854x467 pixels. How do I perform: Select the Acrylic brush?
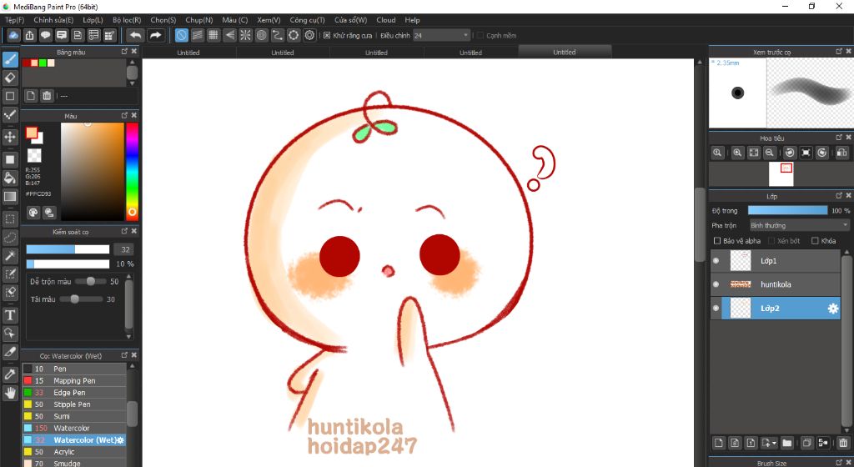pyautogui.click(x=74, y=452)
